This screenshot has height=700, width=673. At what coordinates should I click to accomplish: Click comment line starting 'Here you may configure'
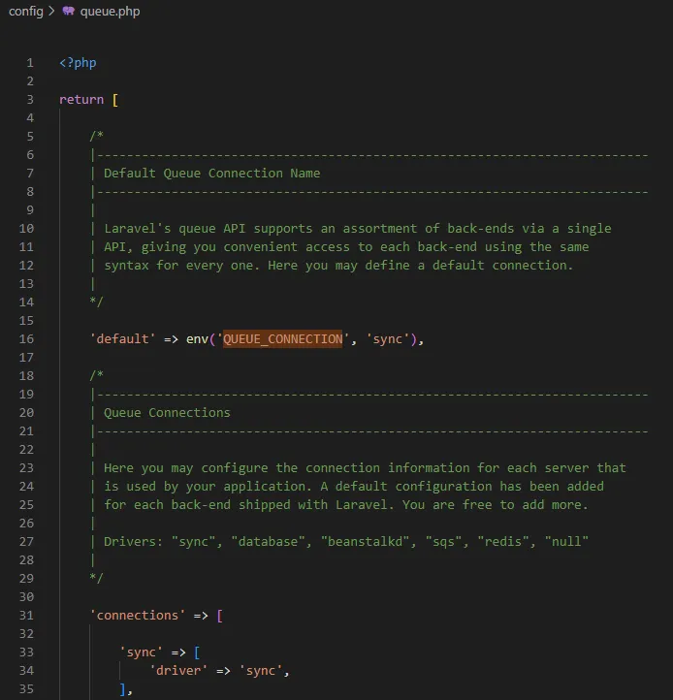point(365,468)
